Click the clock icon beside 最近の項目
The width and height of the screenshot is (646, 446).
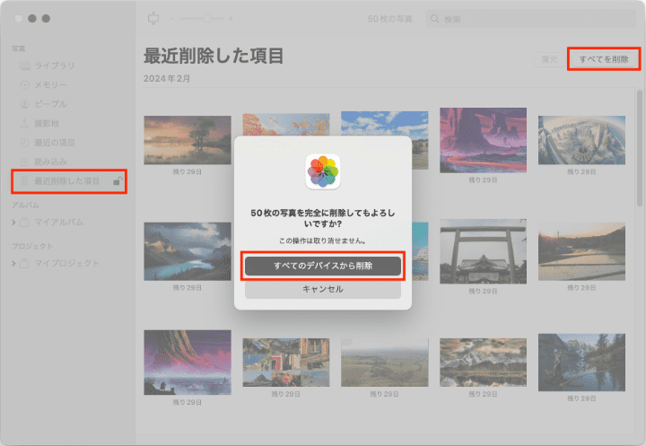(x=25, y=143)
